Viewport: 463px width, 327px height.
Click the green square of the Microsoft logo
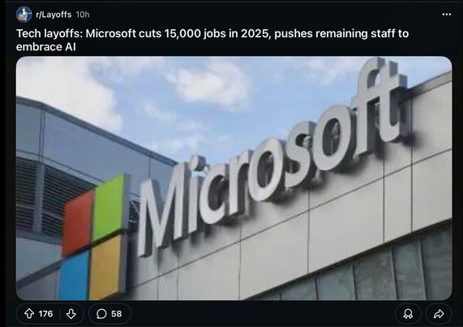tap(109, 205)
